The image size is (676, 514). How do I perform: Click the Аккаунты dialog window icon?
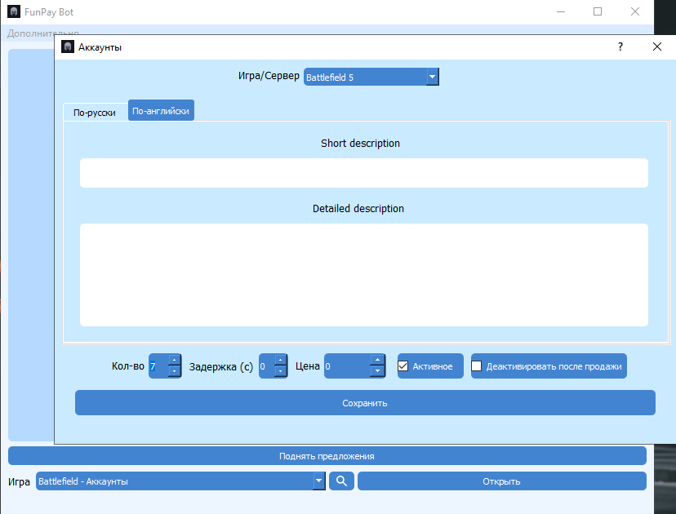point(68,47)
